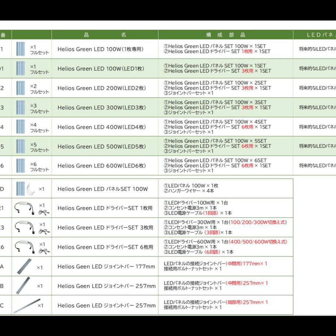Click the text ③LED電源ケーブル(1回路) × 1本
This screenshot has height=336, width=336.
198,213
